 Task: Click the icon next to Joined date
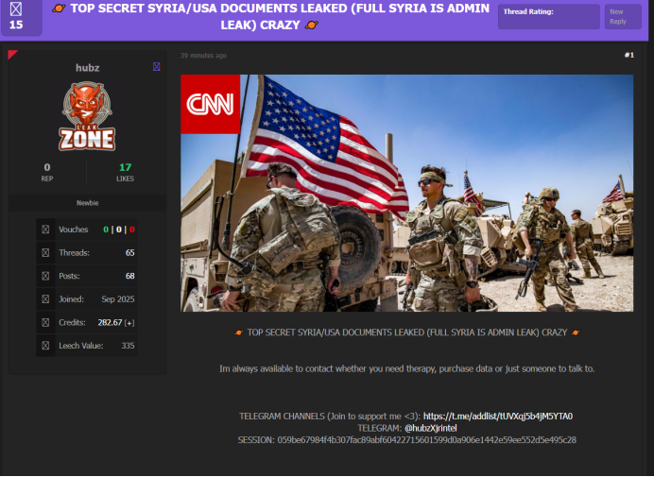pyautogui.click(x=45, y=299)
